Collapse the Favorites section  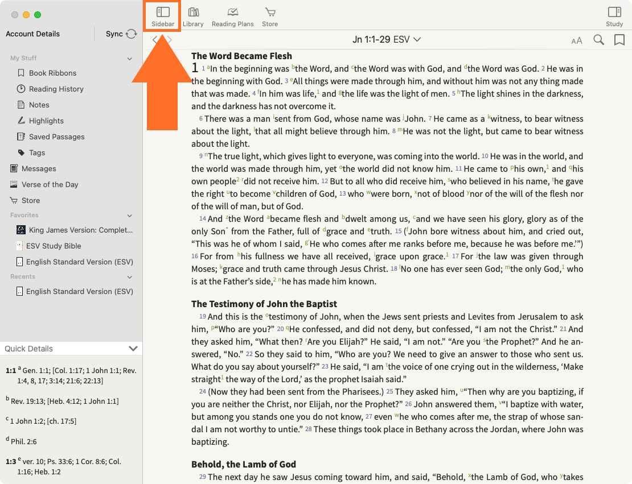(129, 216)
